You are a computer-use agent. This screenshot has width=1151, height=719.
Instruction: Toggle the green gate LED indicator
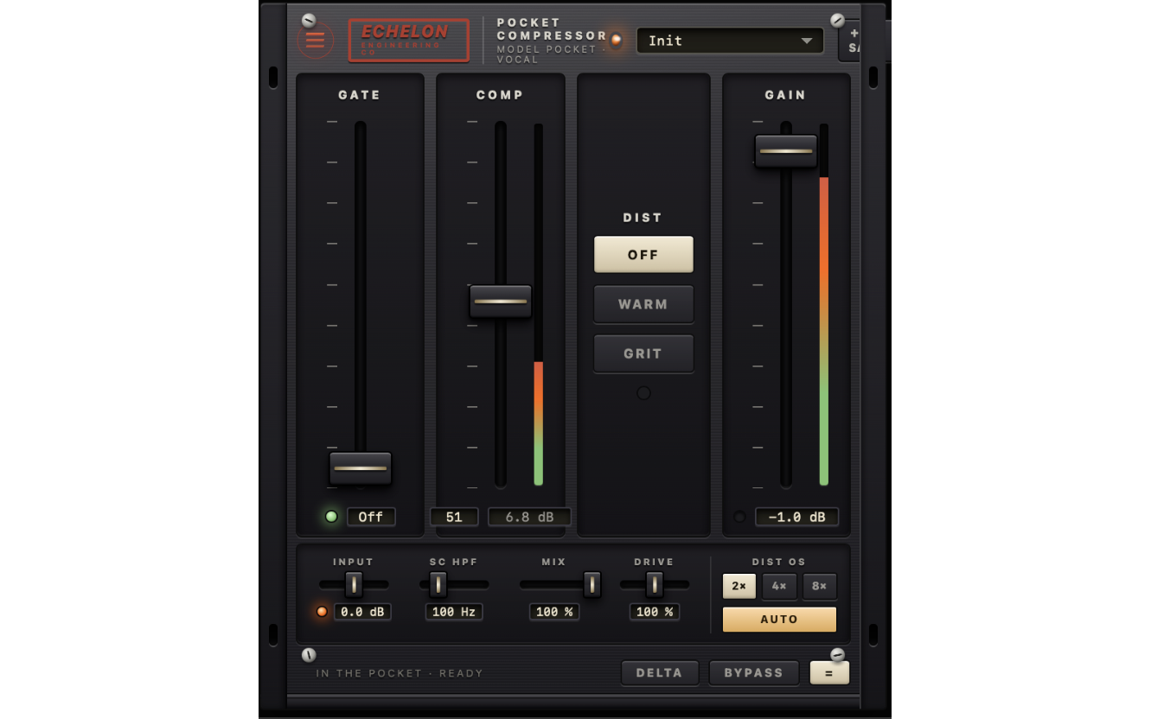(331, 517)
